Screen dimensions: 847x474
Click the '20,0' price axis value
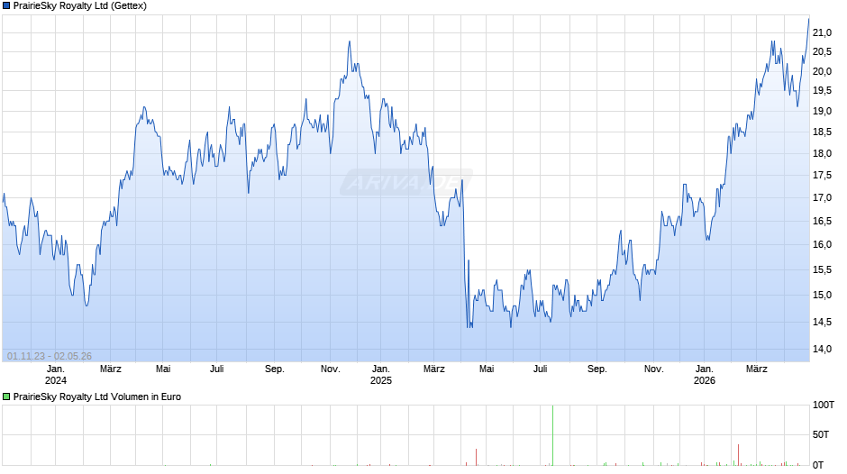pos(822,71)
